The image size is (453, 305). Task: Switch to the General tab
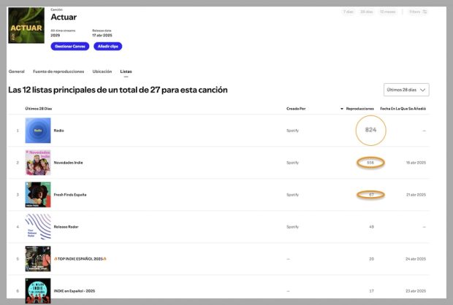16,72
